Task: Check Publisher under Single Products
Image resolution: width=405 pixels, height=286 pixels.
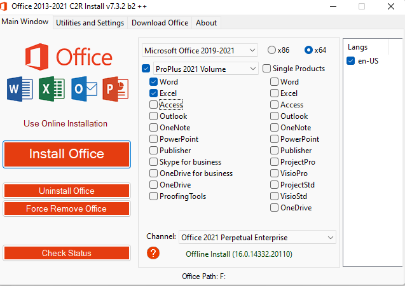Action: [x=274, y=150]
